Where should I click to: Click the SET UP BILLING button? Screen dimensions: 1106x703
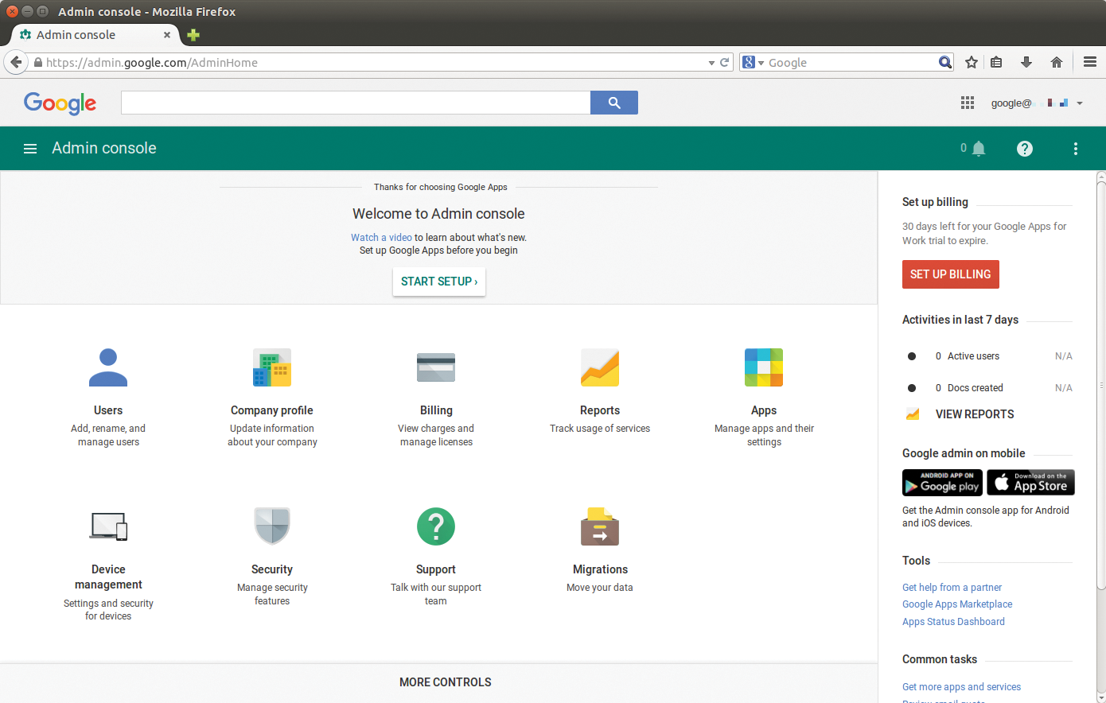point(951,274)
